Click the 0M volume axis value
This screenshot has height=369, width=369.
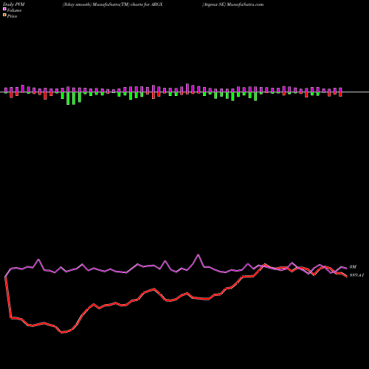click(353, 267)
